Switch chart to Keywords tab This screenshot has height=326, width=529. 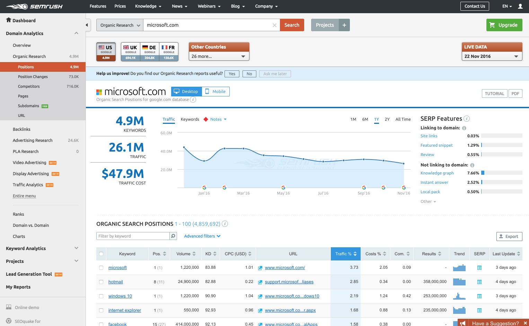click(190, 119)
